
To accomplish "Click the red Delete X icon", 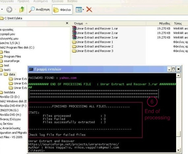I will click(89, 10).
